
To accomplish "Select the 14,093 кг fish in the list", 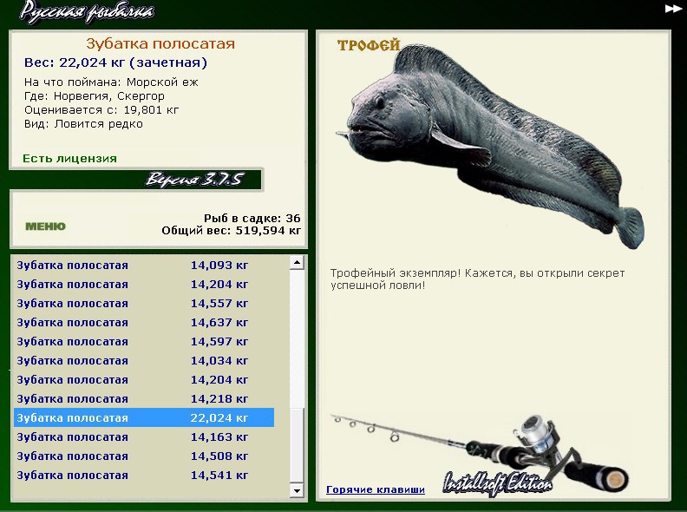I will click(x=144, y=266).
